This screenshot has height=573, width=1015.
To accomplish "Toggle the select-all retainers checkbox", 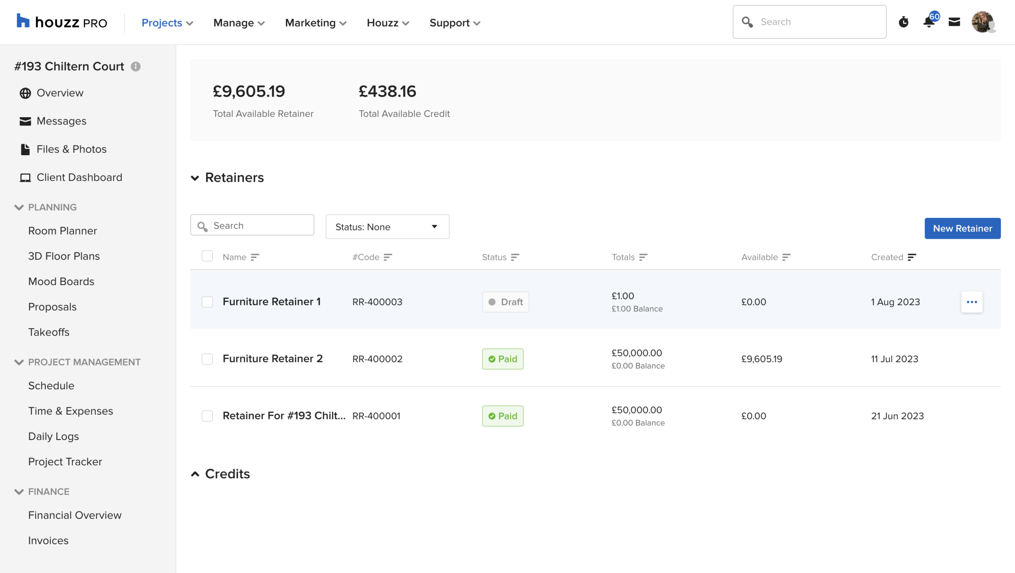I will click(x=207, y=256).
